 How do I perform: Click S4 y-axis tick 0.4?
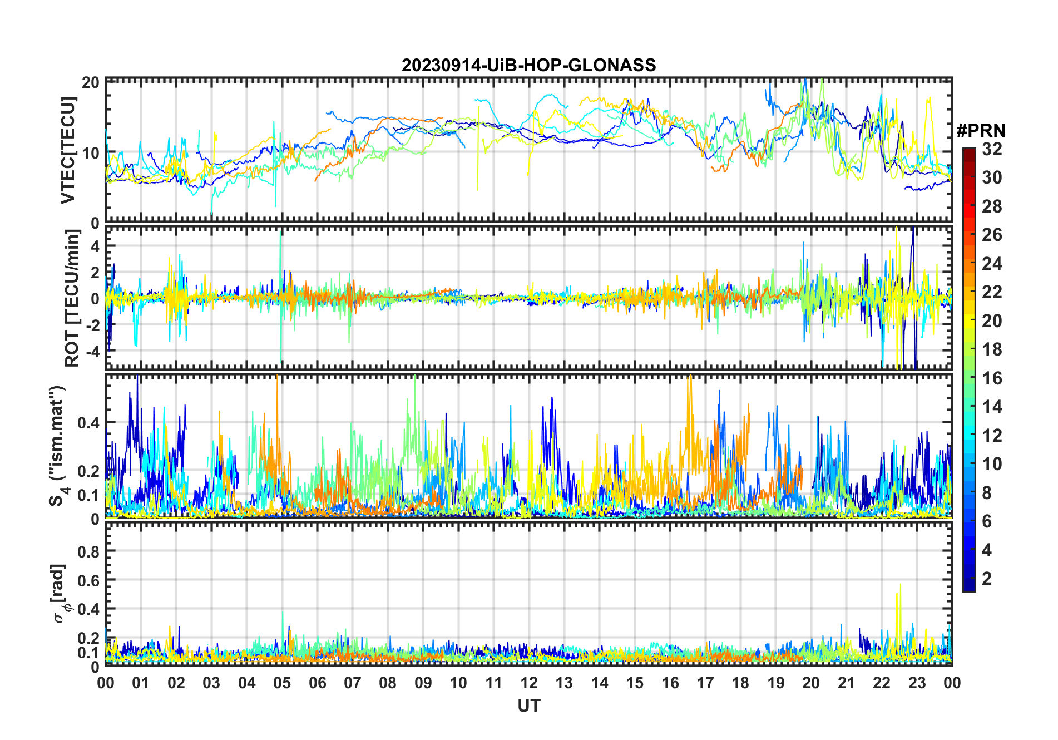[x=88, y=423]
